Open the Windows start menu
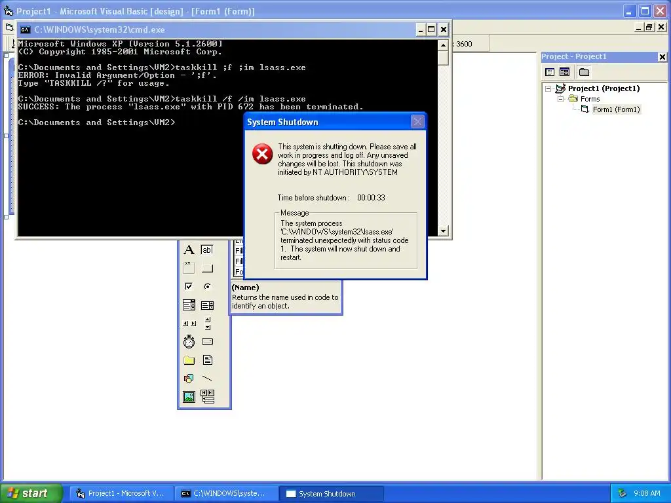This screenshot has height=503, width=671. [31, 493]
